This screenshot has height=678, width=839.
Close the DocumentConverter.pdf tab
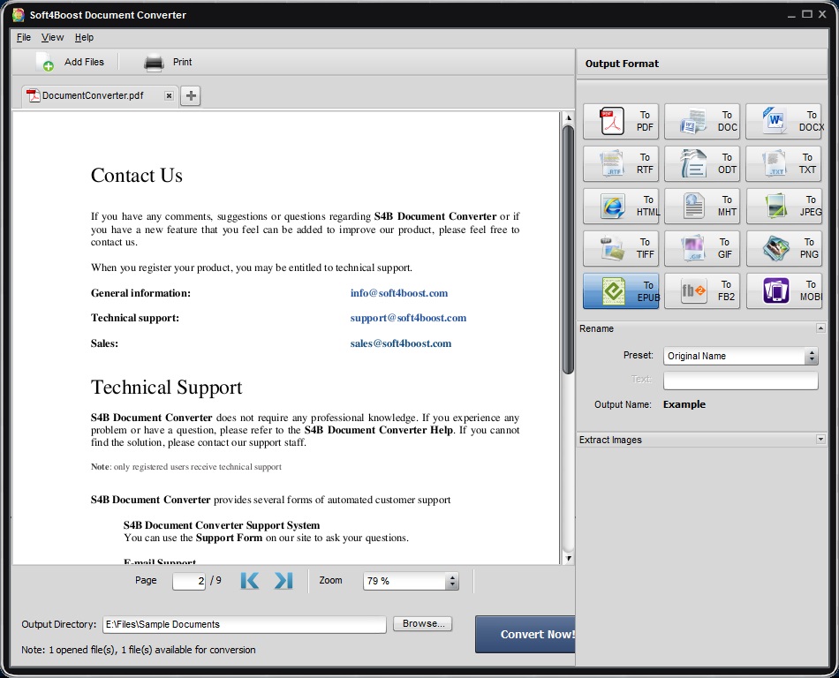click(169, 95)
